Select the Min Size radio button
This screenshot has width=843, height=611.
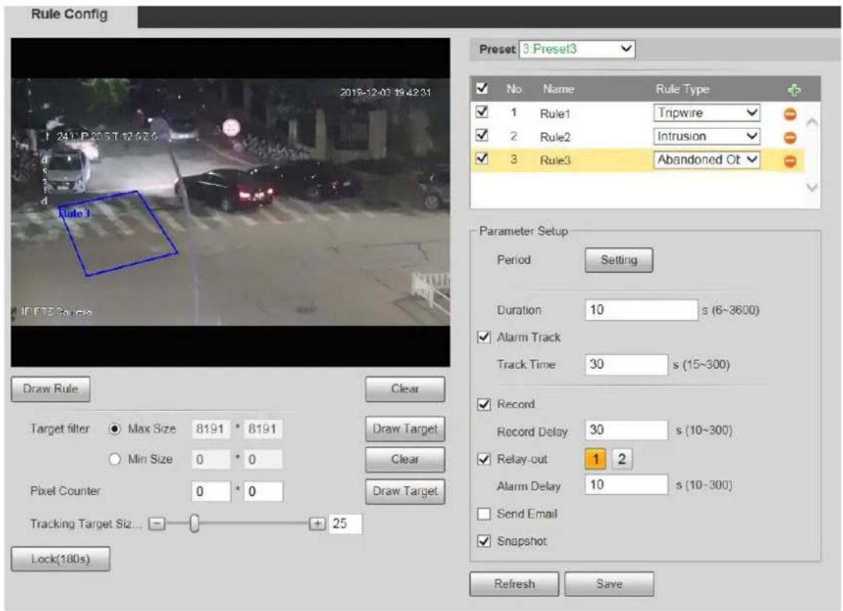click(115, 459)
